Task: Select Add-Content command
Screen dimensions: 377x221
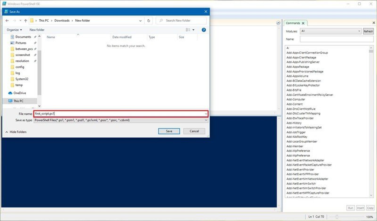Action: [294, 104]
